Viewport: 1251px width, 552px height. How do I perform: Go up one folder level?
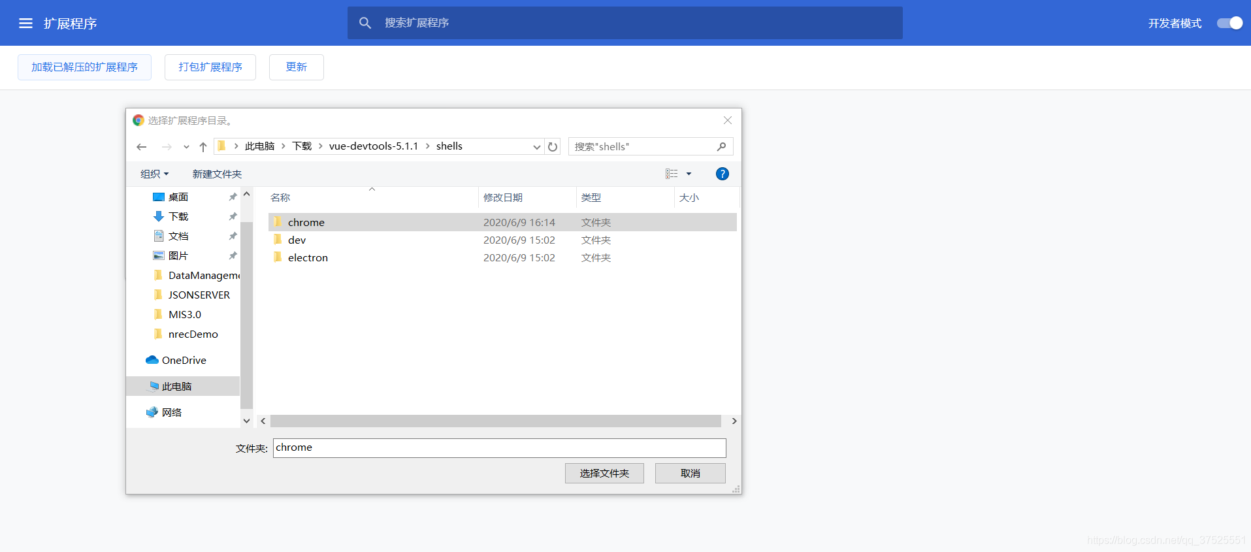[x=203, y=147]
